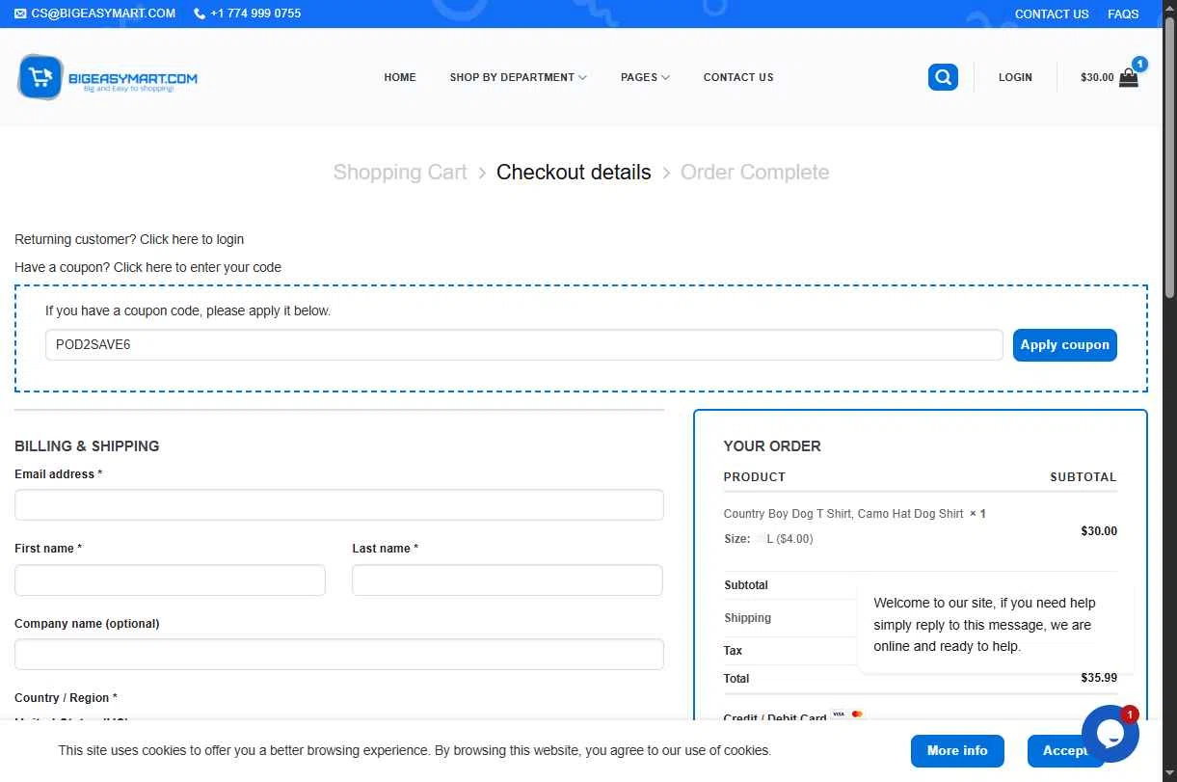
Task: Open CONTACT US in top blue bar
Action: [x=1052, y=13]
